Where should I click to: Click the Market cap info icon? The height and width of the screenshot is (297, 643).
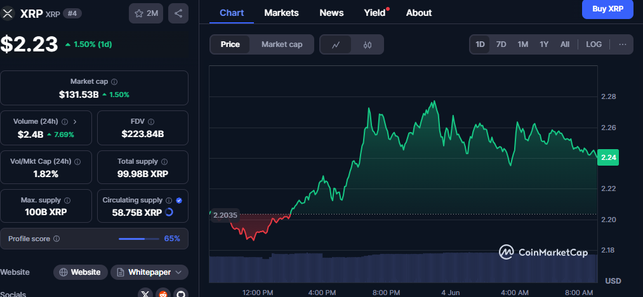coord(115,82)
